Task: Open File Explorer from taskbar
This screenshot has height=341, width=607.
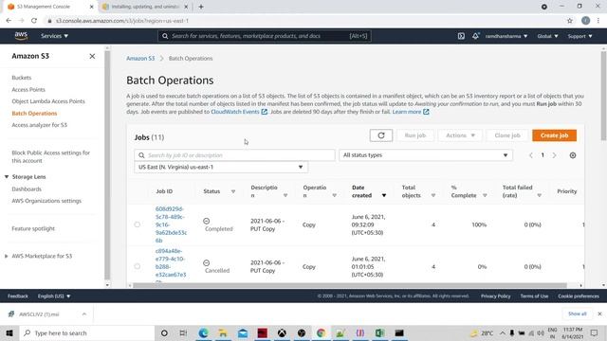Action: 223,332
